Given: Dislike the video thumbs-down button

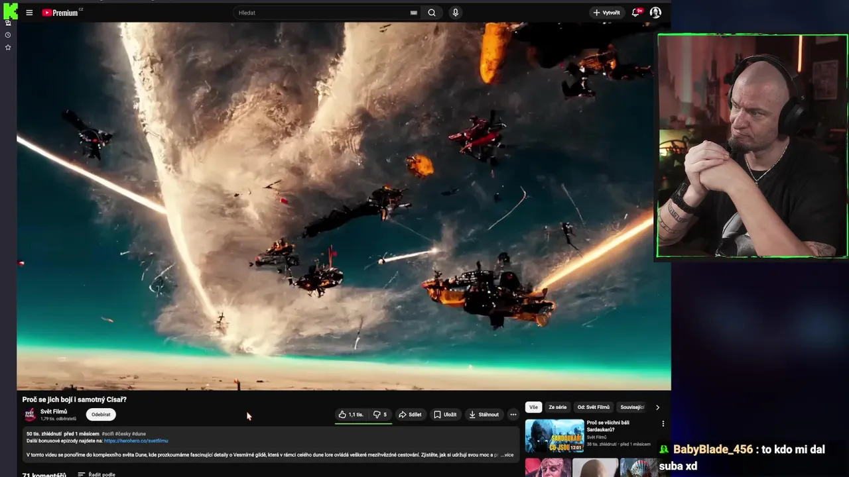Looking at the screenshot, I should [x=380, y=415].
